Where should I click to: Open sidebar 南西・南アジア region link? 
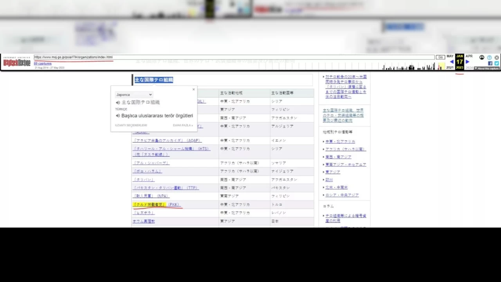[339, 157]
